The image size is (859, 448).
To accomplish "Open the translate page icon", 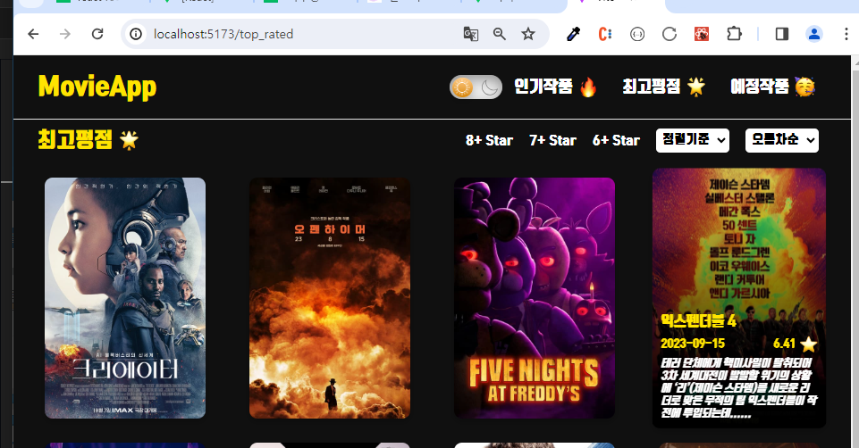I will 470,34.
